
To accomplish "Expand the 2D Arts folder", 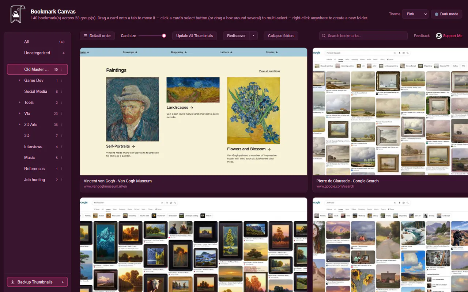I will (x=20, y=124).
